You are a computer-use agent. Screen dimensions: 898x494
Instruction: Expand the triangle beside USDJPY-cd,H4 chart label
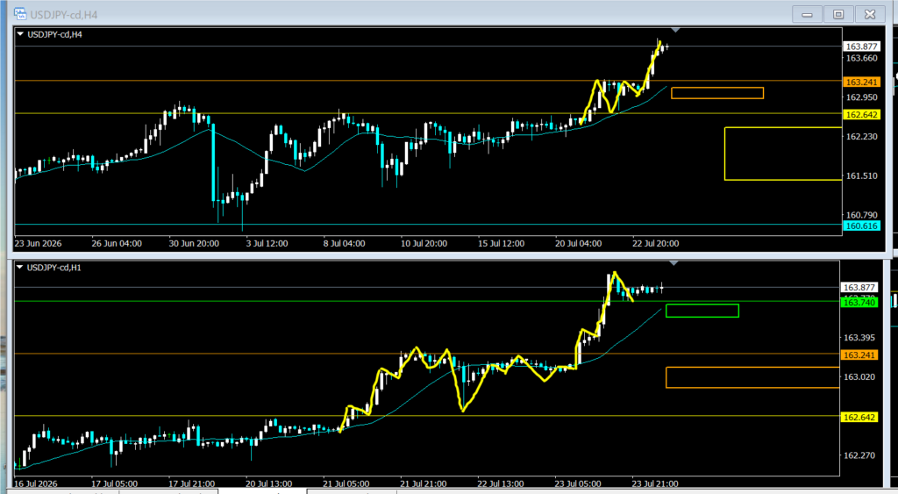[x=21, y=34]
